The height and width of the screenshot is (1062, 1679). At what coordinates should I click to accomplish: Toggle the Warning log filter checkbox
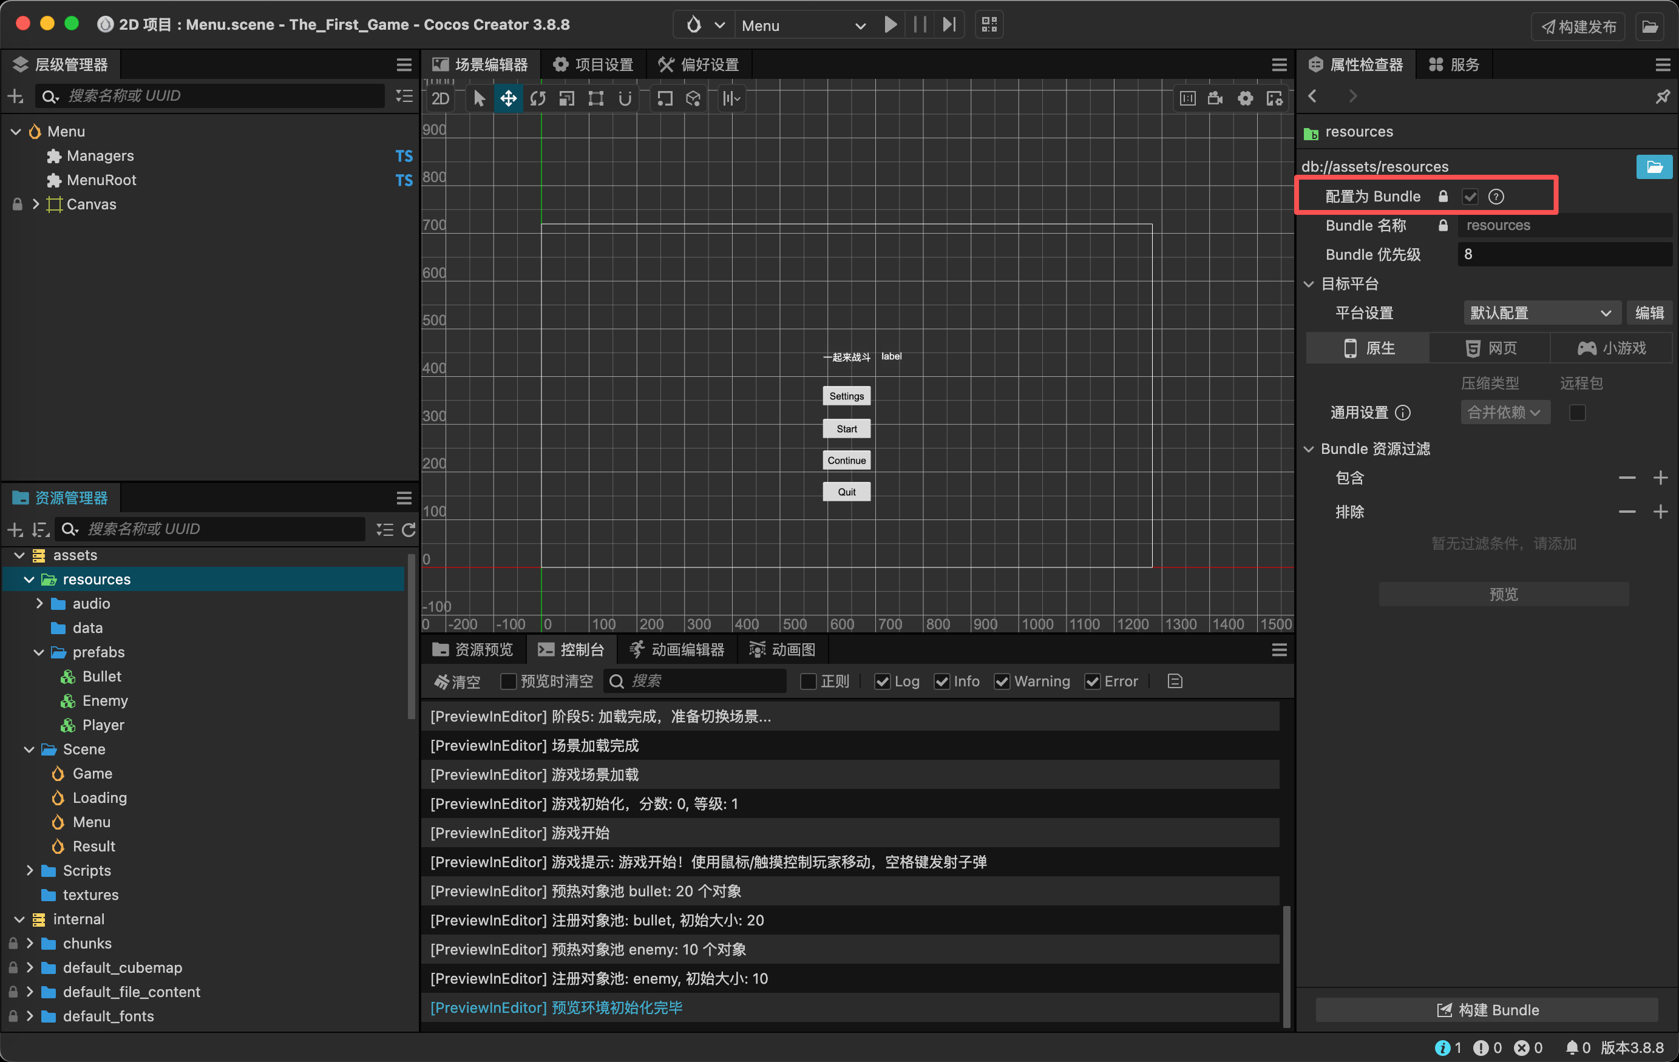1002,682
